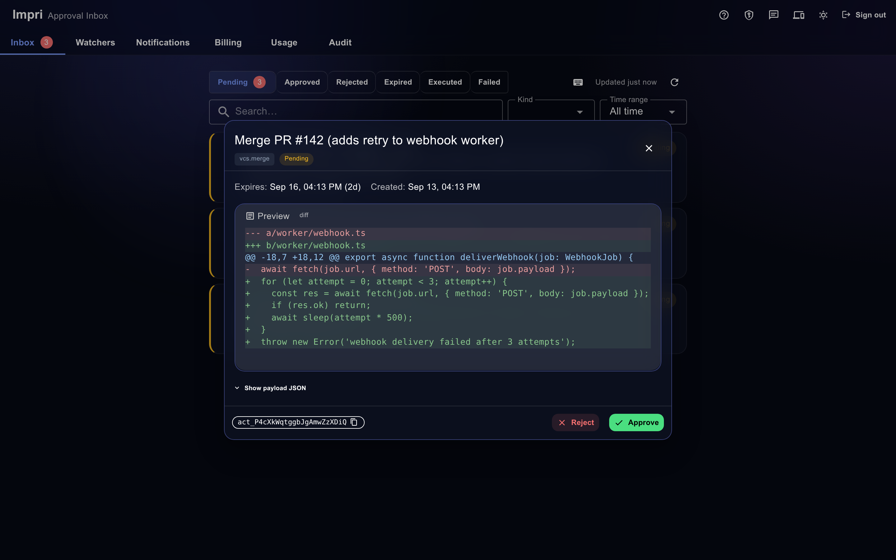Click the '--- a/worker/webhook.ts' line

(x=448, y=233)
